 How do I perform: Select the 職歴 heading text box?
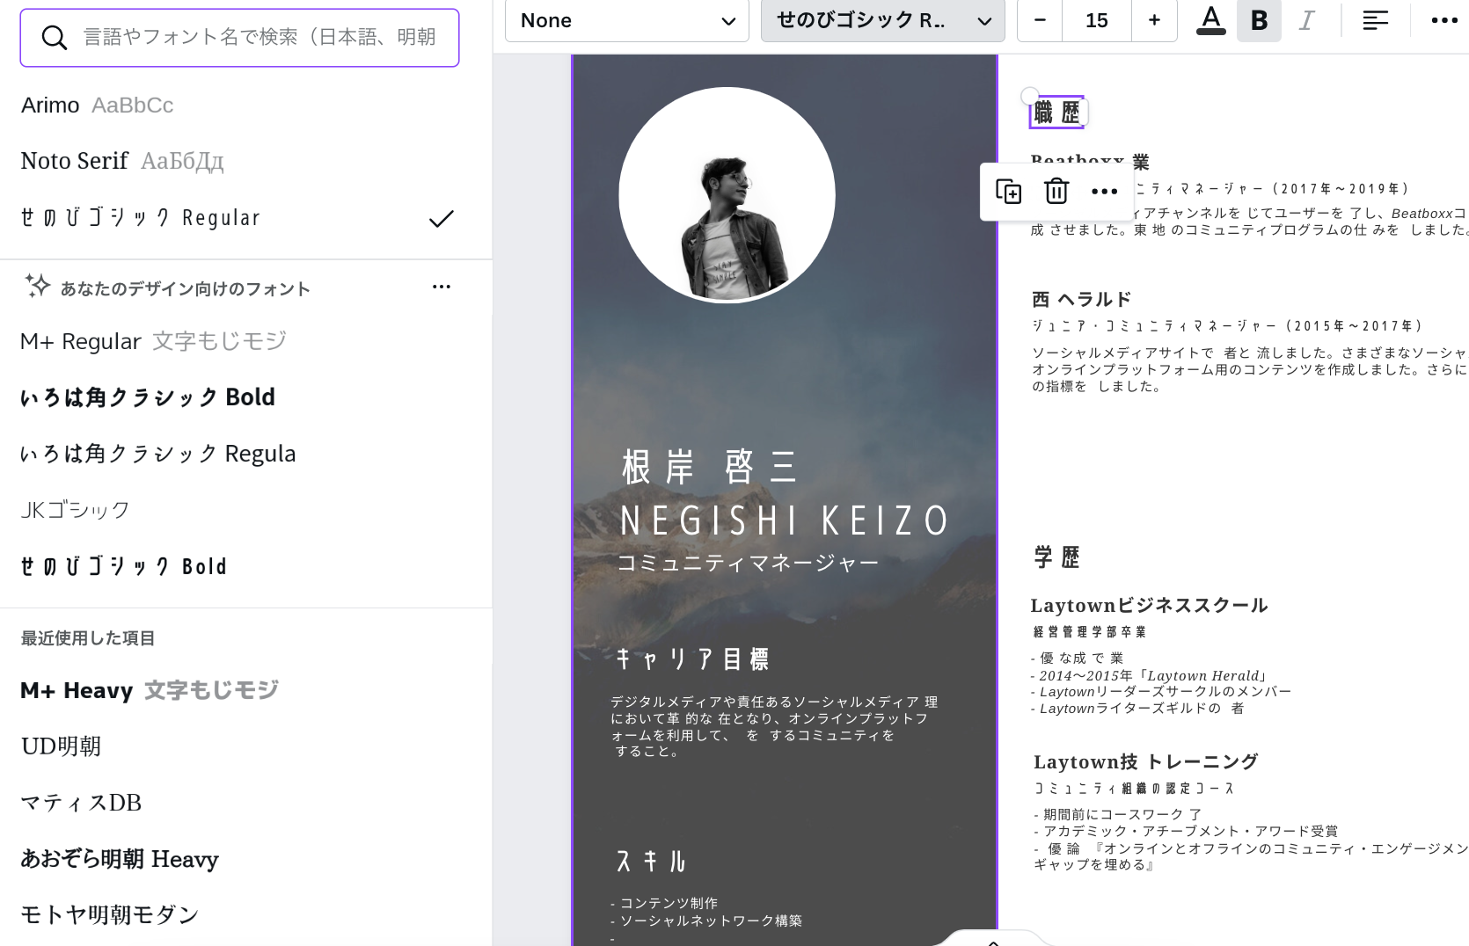pyautogui.click(x=1056, y=113)
